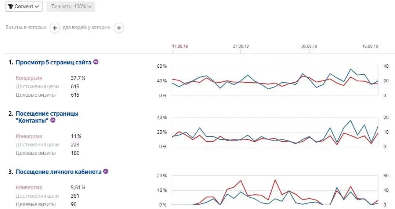The height and width of the screenshot is (209, 395).
Task: Click Достижения цели label under Контакты goal
Action: 37,145
